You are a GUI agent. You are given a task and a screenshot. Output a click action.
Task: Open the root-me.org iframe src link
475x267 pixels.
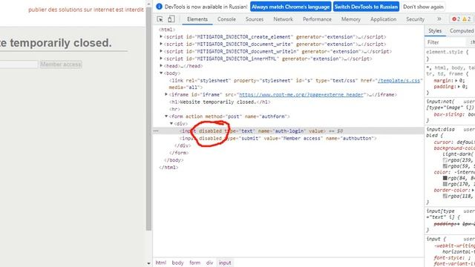[301, 95]
